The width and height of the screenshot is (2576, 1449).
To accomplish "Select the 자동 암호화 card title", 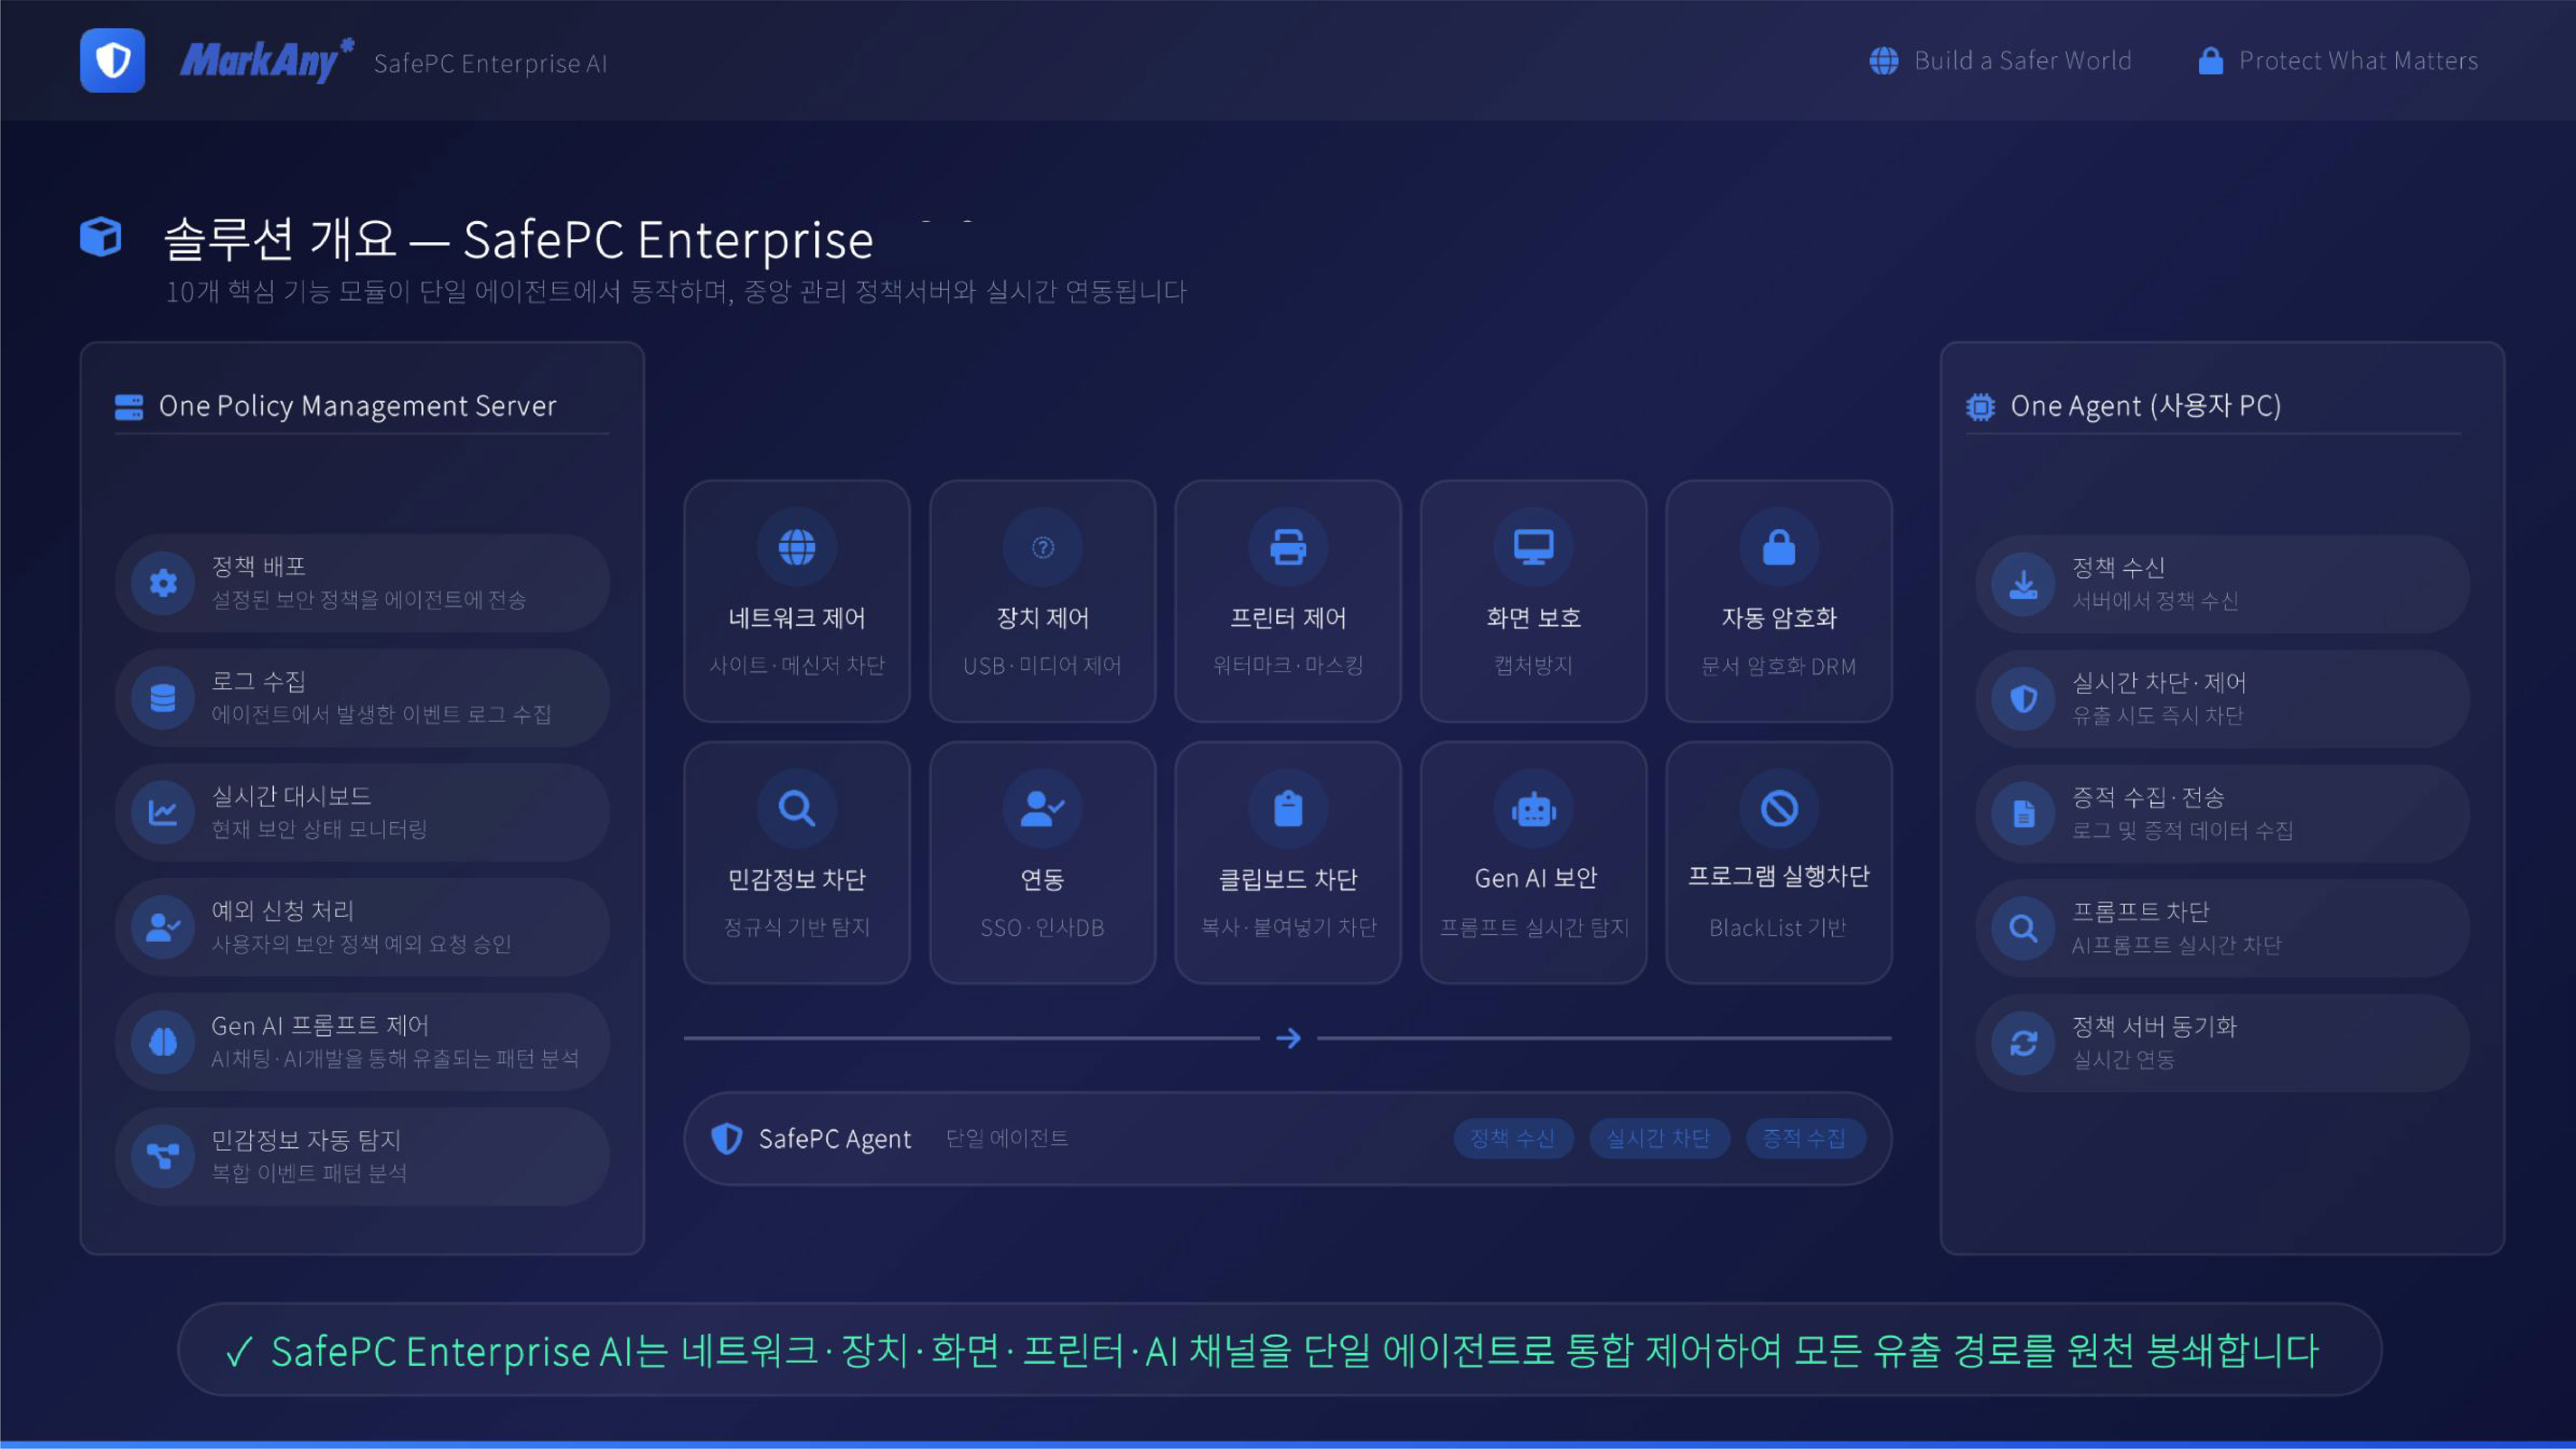I will pyautogui.click(x=1779, y=618).
